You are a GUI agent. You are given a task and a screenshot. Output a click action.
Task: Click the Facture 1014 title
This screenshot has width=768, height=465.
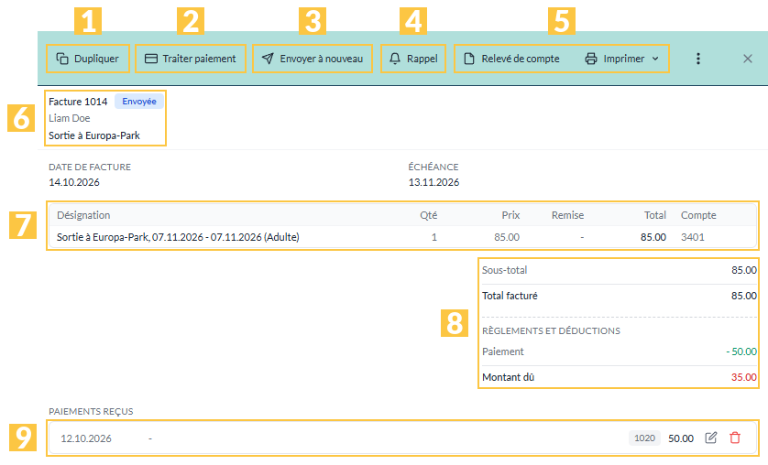pyautogui.click(x=78, y=102)
